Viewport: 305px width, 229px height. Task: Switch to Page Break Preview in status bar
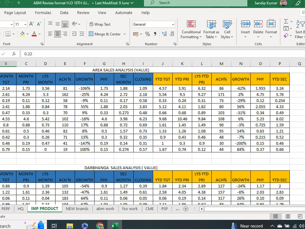(300, 216)
